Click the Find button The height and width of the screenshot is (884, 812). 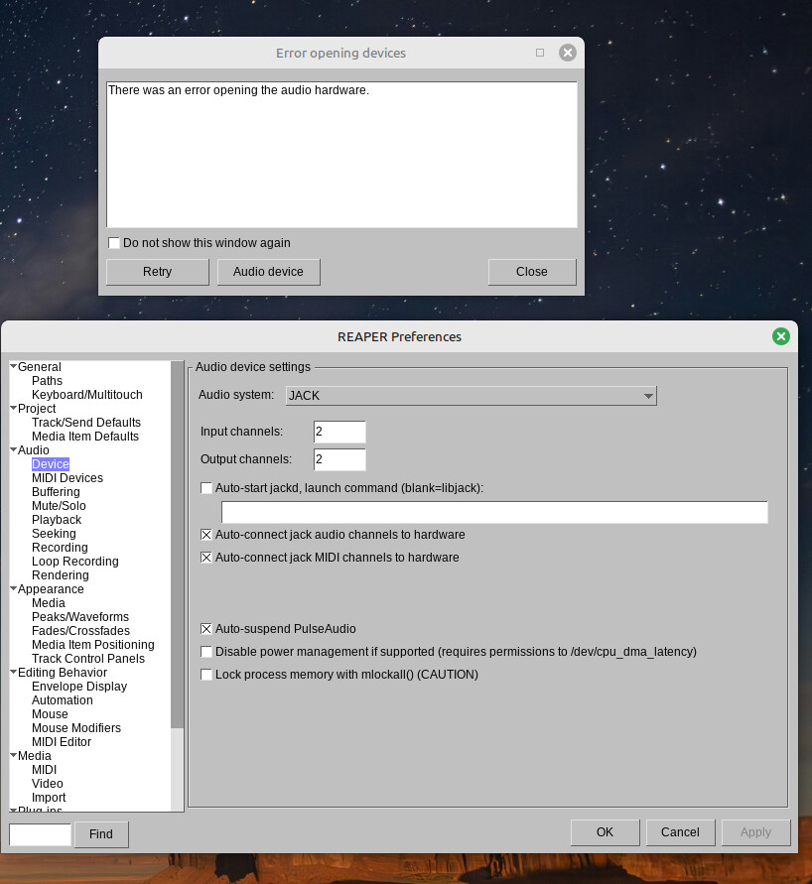tap(101, 834)
